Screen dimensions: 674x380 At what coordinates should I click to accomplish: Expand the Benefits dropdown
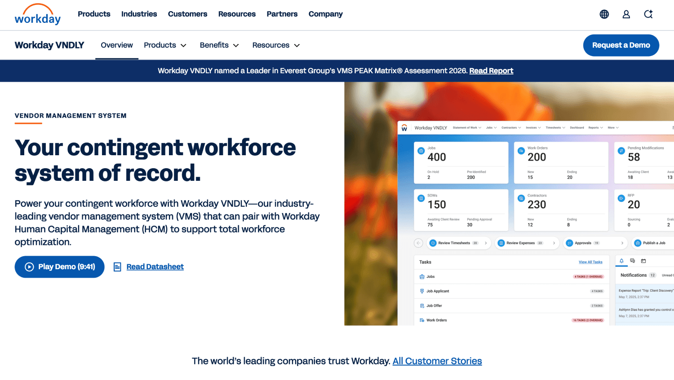[219, 45]
